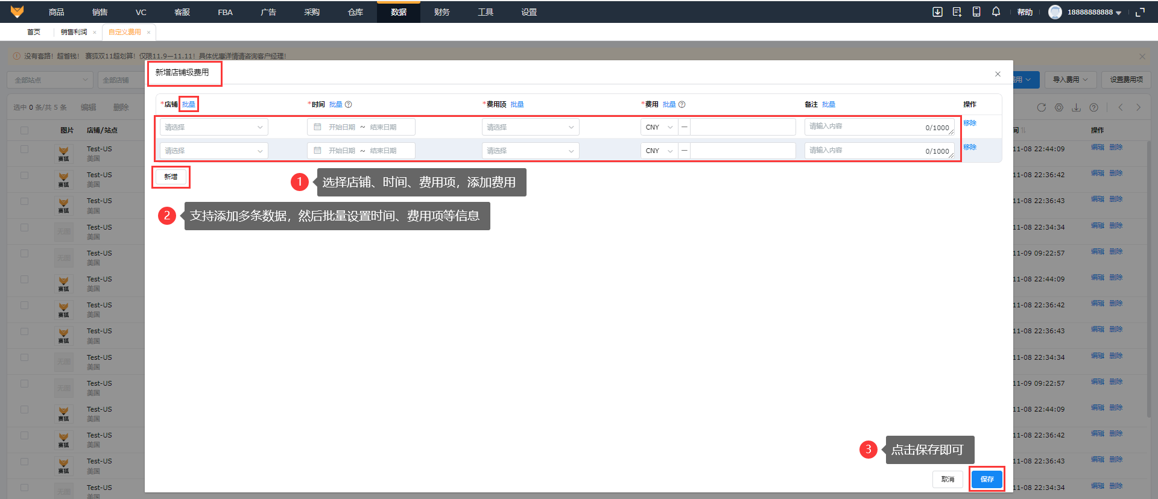The height and width of the screenshot is (499, 1158).
Task: Open the mobile app icon in the top bar
Action: (x=976, y=12)
